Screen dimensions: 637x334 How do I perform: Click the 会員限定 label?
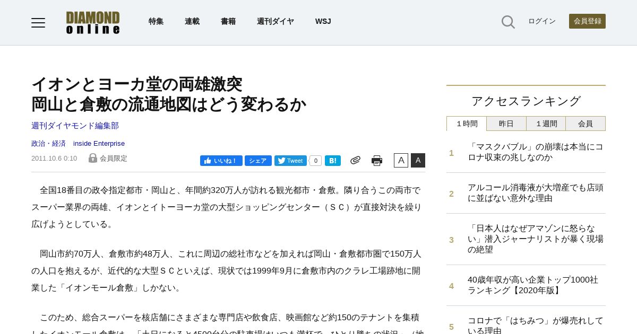coord(114,159)
